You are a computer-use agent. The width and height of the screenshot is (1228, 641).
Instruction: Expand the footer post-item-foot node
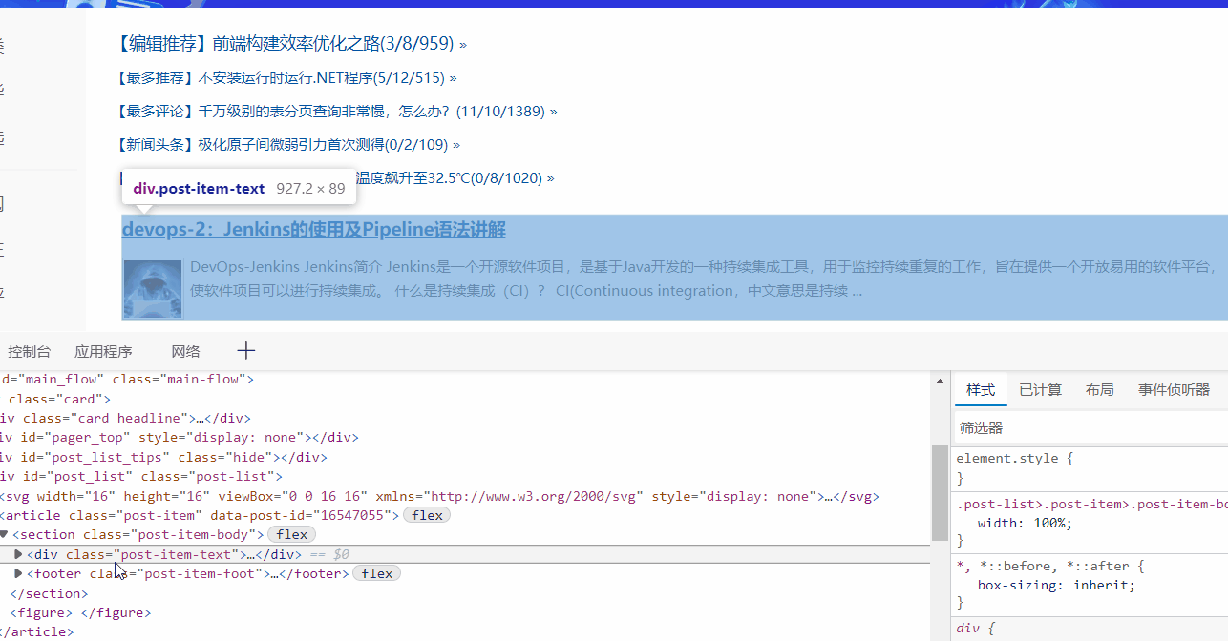click(18, 573)
